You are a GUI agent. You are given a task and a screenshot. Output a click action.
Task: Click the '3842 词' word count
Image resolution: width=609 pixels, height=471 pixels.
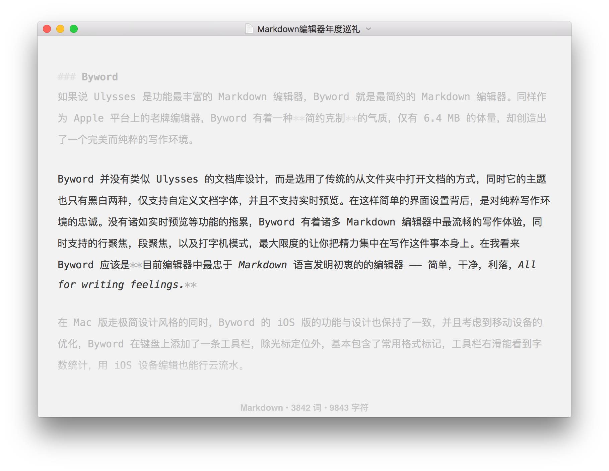[306, 408]
